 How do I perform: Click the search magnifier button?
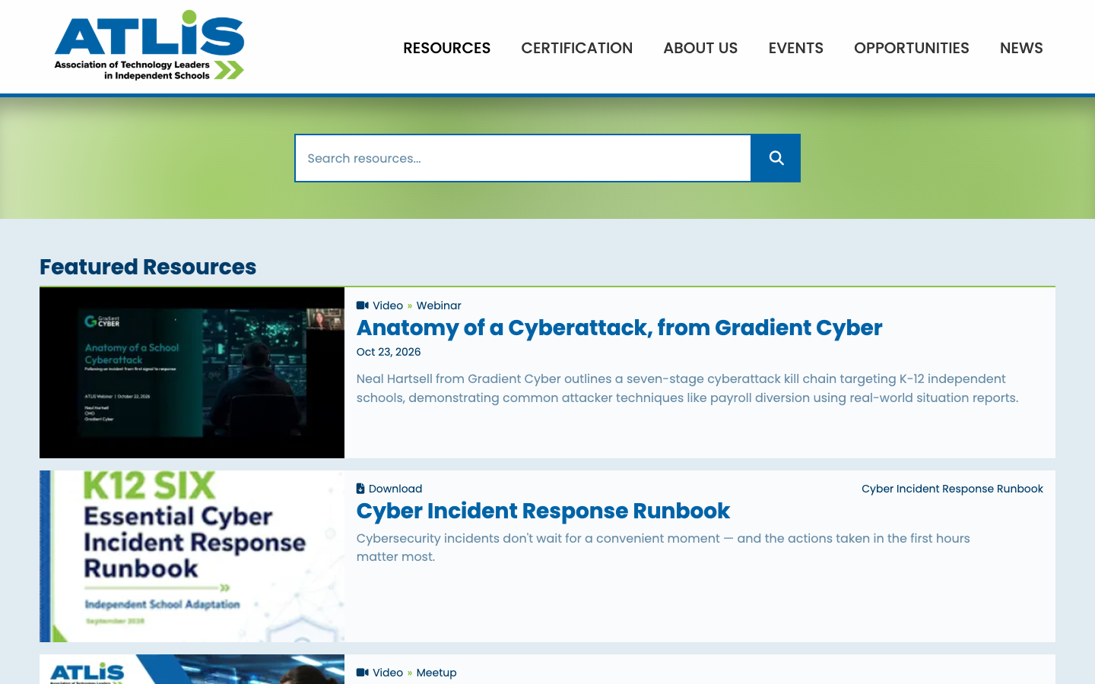click(776, 158)
